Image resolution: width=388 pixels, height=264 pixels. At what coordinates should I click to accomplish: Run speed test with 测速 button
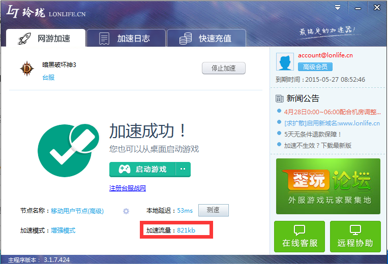click(213, 210)
